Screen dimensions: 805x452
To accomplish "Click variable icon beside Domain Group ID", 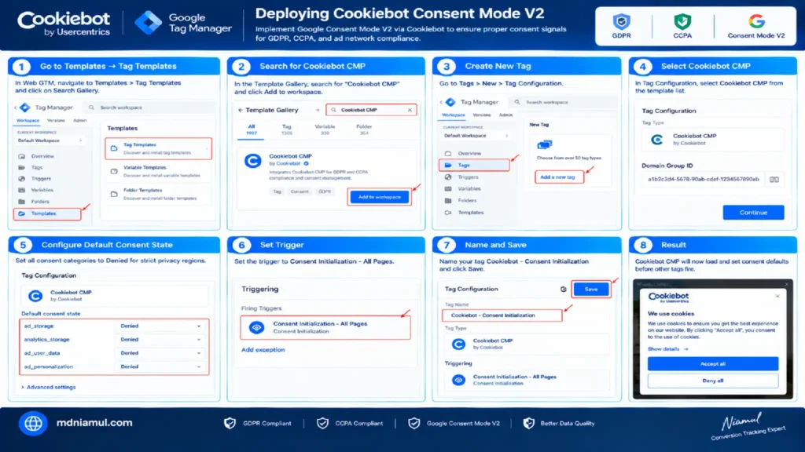I will pos(774,180).
